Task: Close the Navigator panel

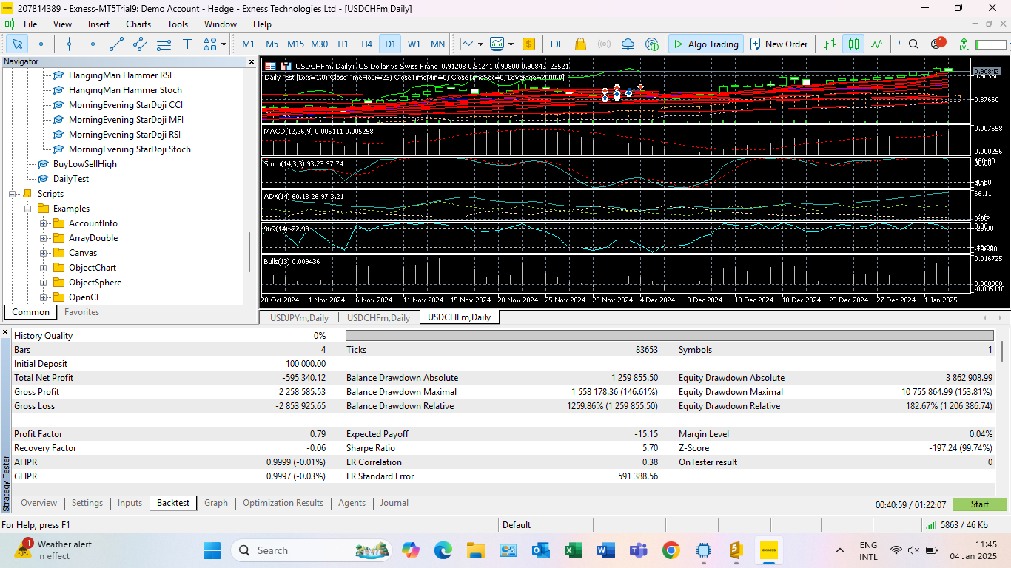Action: click(x=251, y=62)
